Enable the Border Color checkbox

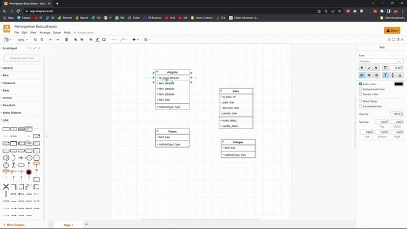pos(361,94)
